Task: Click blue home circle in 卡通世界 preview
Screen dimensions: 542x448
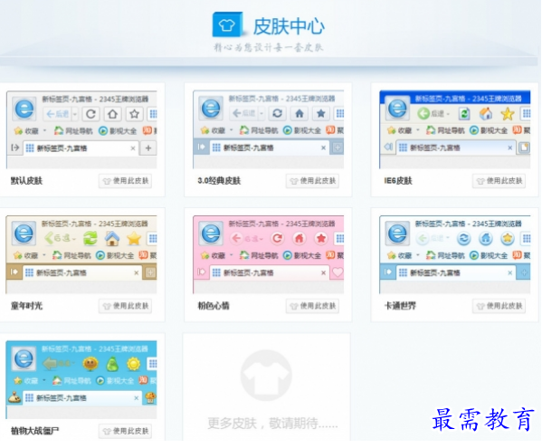Action: pos(486,238)
